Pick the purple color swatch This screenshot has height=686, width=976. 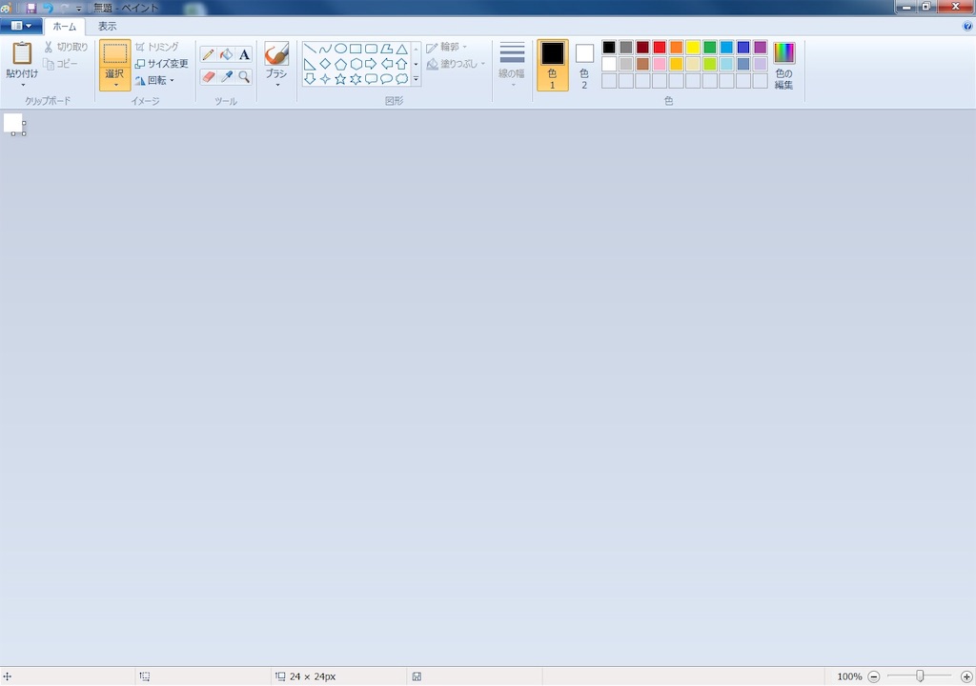[760, 48]
